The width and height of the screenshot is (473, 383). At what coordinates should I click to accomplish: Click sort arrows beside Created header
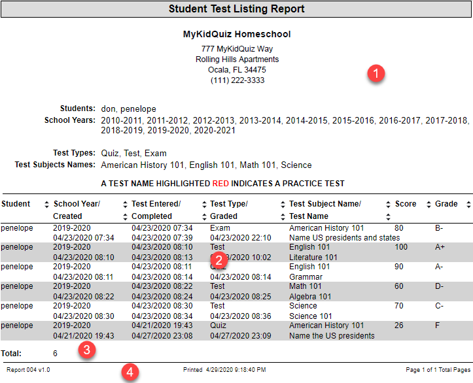[125, 216]
